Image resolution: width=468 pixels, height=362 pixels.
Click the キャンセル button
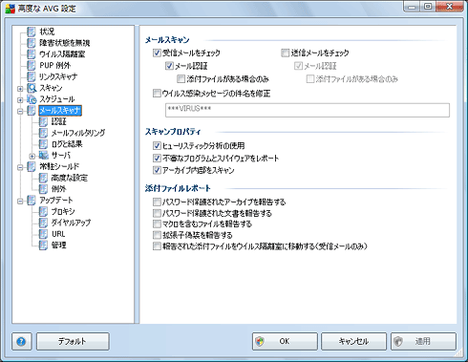353,342
